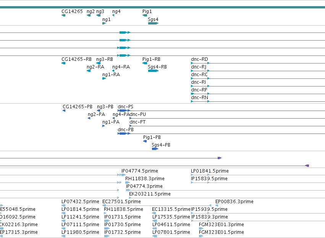
Task: Click the ng2 gene label
Action: [x=91, y=11]
